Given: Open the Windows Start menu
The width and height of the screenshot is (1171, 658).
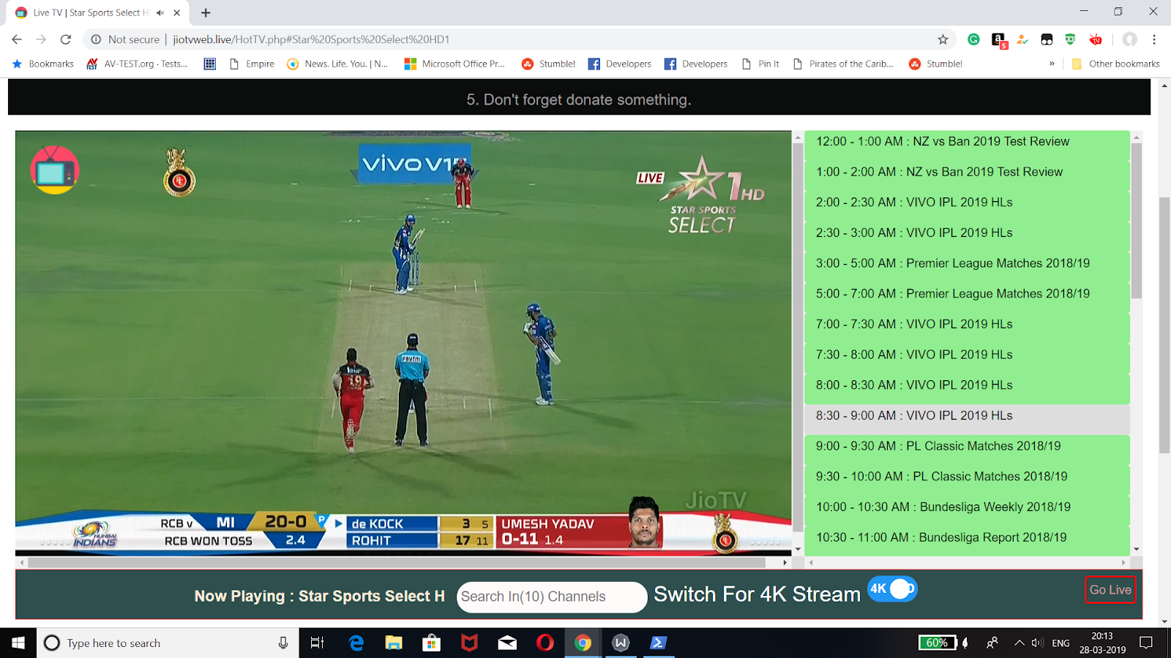Looking at the screenshot, I should click(x=18, y=643).
